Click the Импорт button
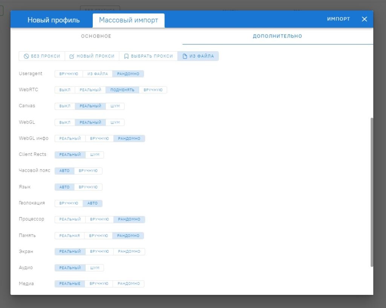The width and height of the screenshot is (386, 308). pos(338,19)
